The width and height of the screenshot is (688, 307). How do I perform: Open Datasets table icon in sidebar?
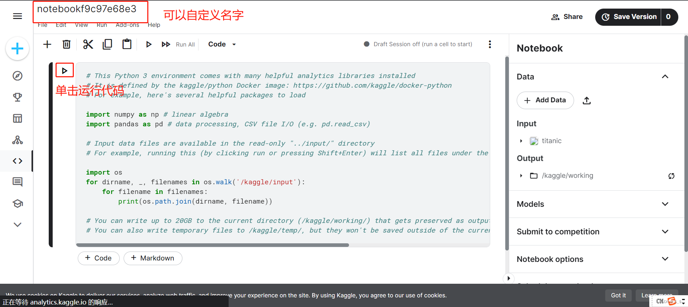click(x=17, y=118)
